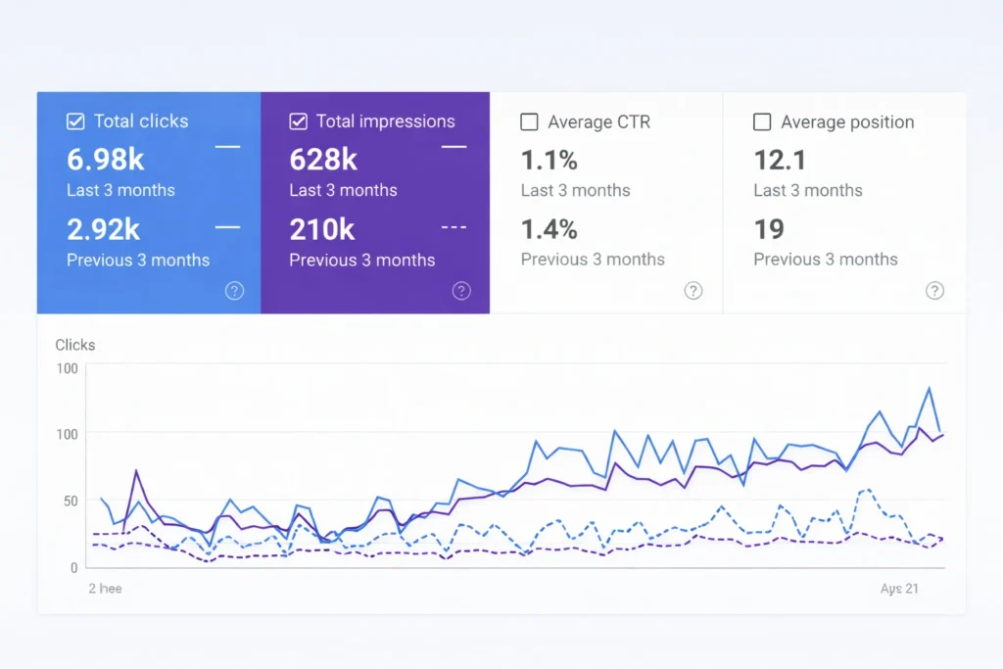Click the Clicks axis label above chart
The image size is (1003, 669).
(x=75, y=345)
